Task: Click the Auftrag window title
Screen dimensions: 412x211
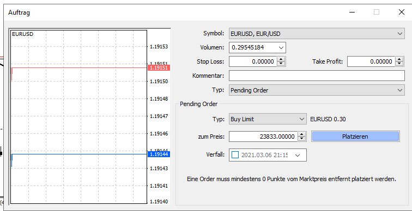Action: (x=19, y=13)
